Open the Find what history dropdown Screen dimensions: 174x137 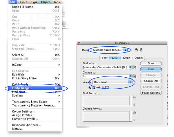click(130, 67)
